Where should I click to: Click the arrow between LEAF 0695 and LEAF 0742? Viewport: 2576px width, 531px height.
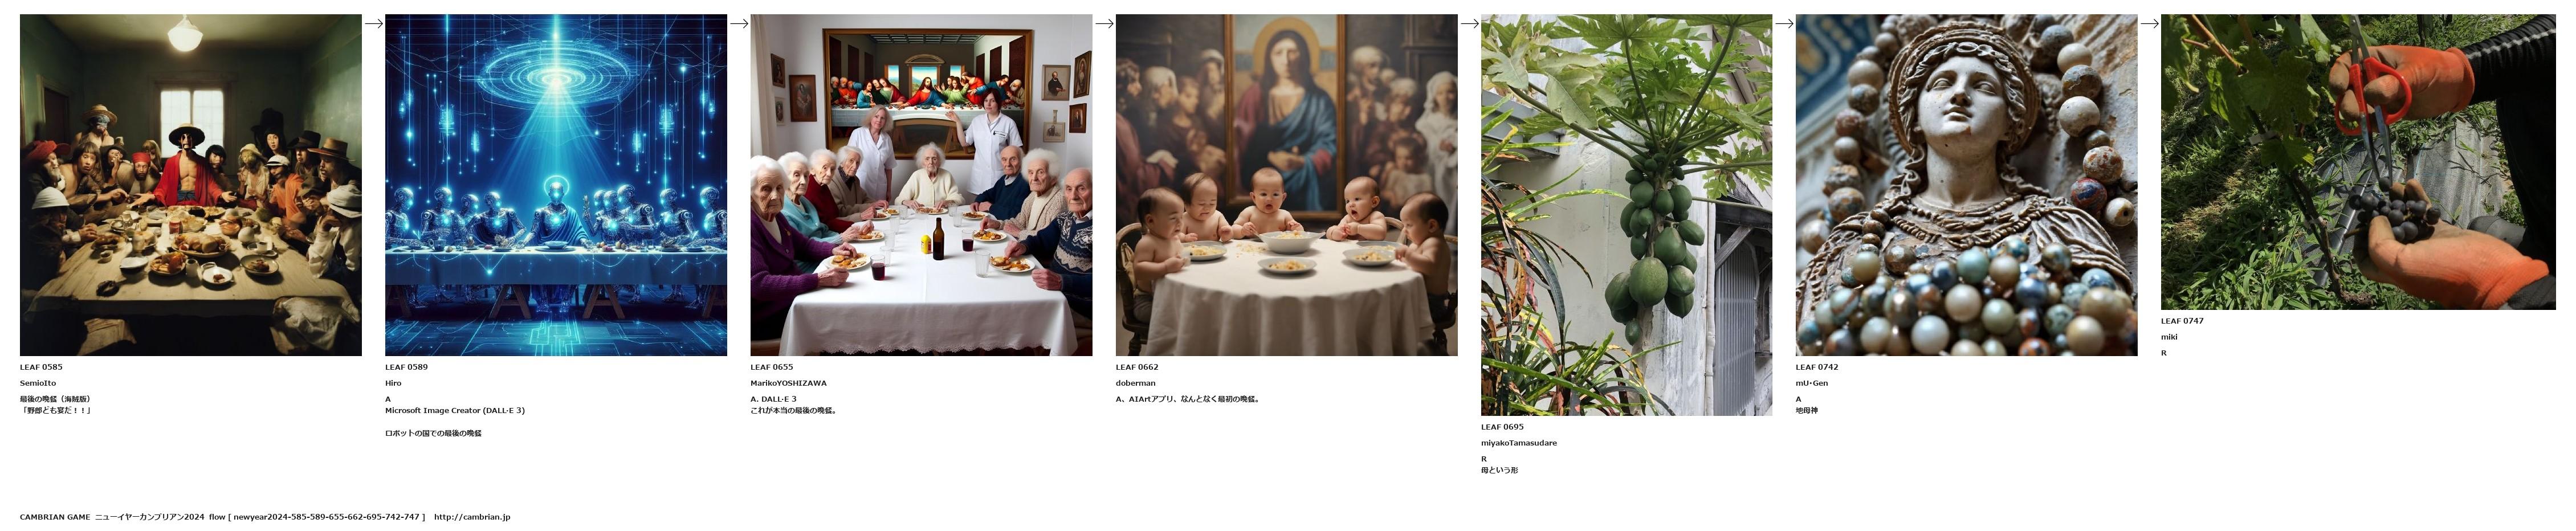point(1784,24)
